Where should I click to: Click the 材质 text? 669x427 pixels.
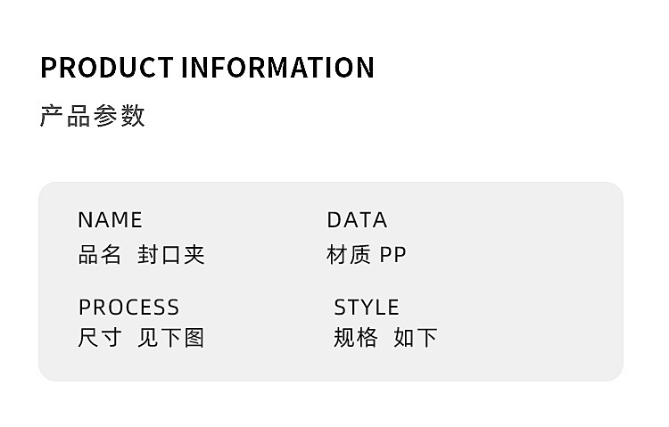click(x=348, y=255)
